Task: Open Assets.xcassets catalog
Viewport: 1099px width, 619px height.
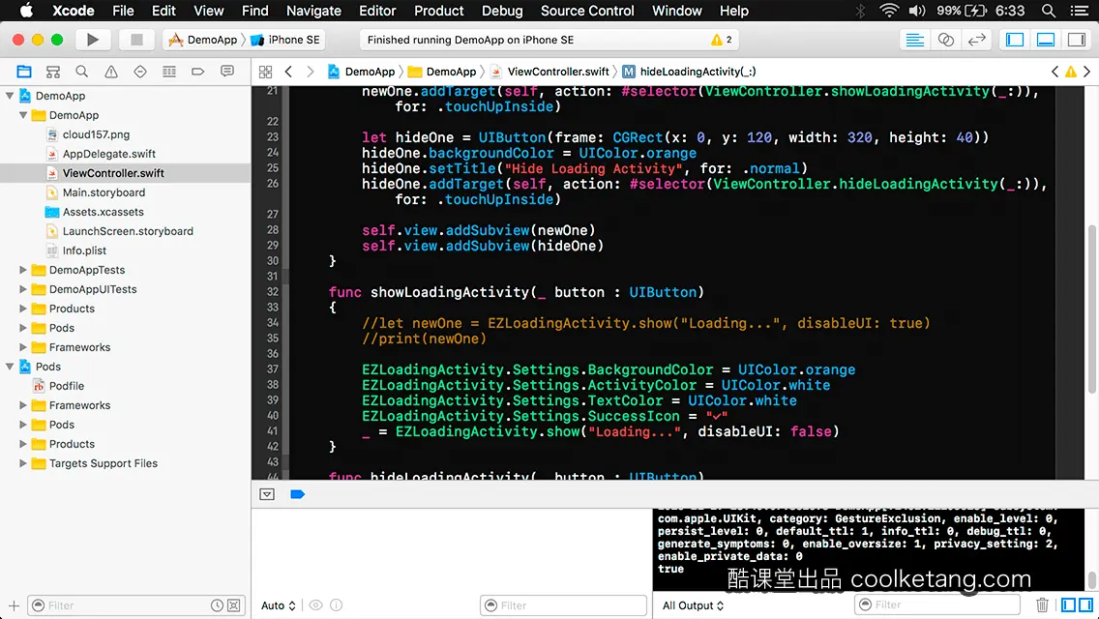Action: (103, 212)
